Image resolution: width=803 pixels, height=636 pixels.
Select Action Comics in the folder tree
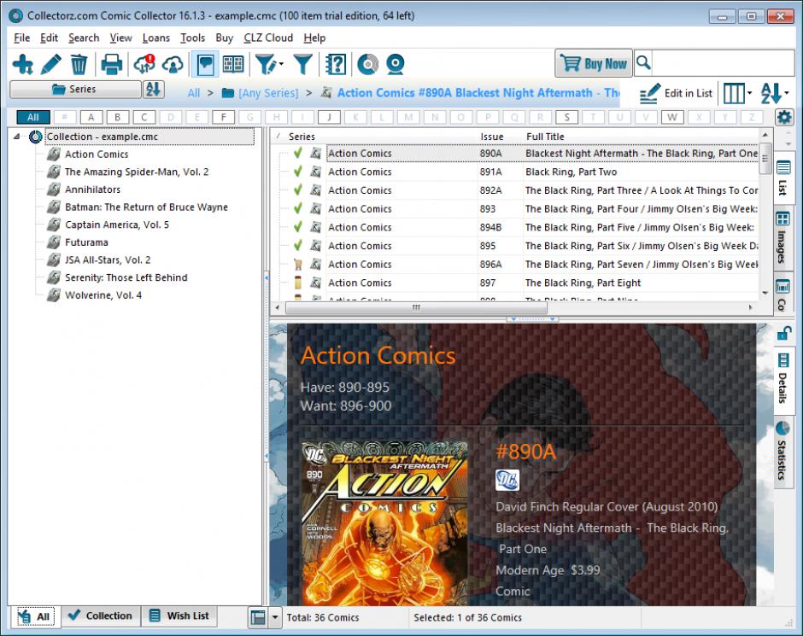pos(97,155)
